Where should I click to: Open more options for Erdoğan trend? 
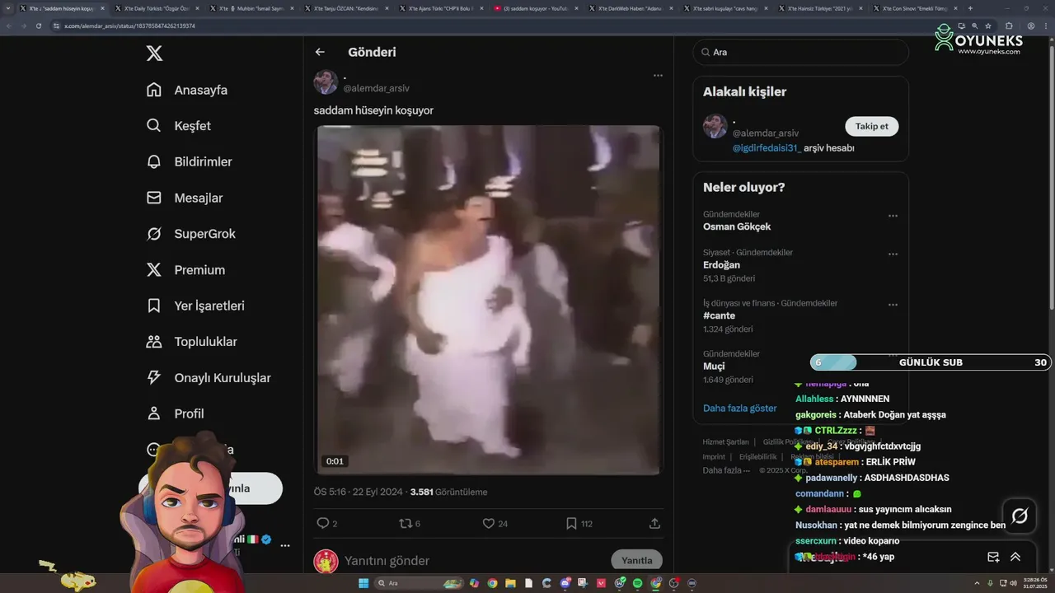(893, 254)
